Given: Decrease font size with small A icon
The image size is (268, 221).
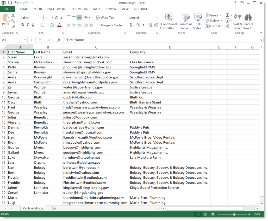Looking at the screenshot, I should click(x=62, y=18).
